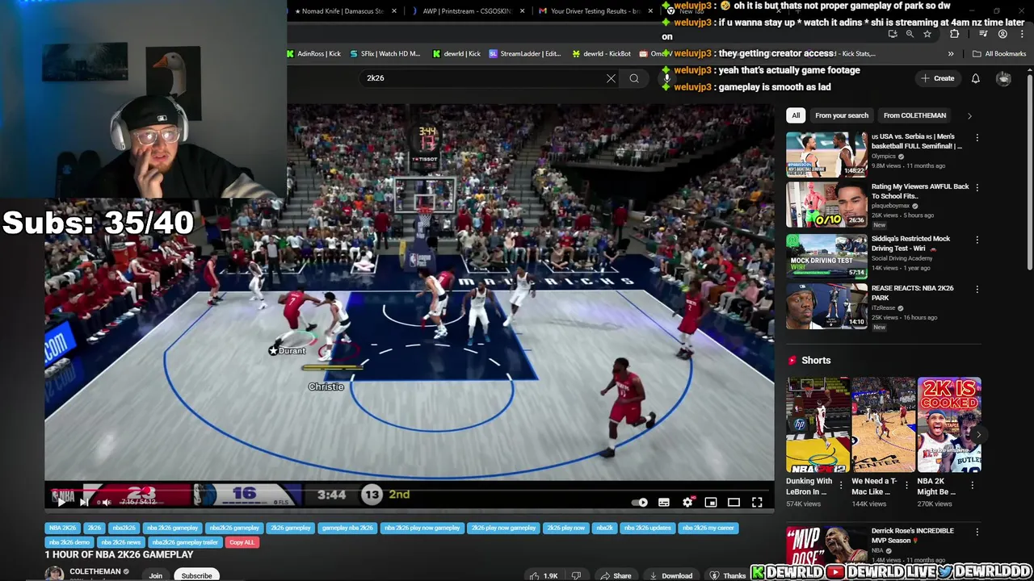Open USA vs. Serbia semifinal video thumbnail

coord(826,154)
